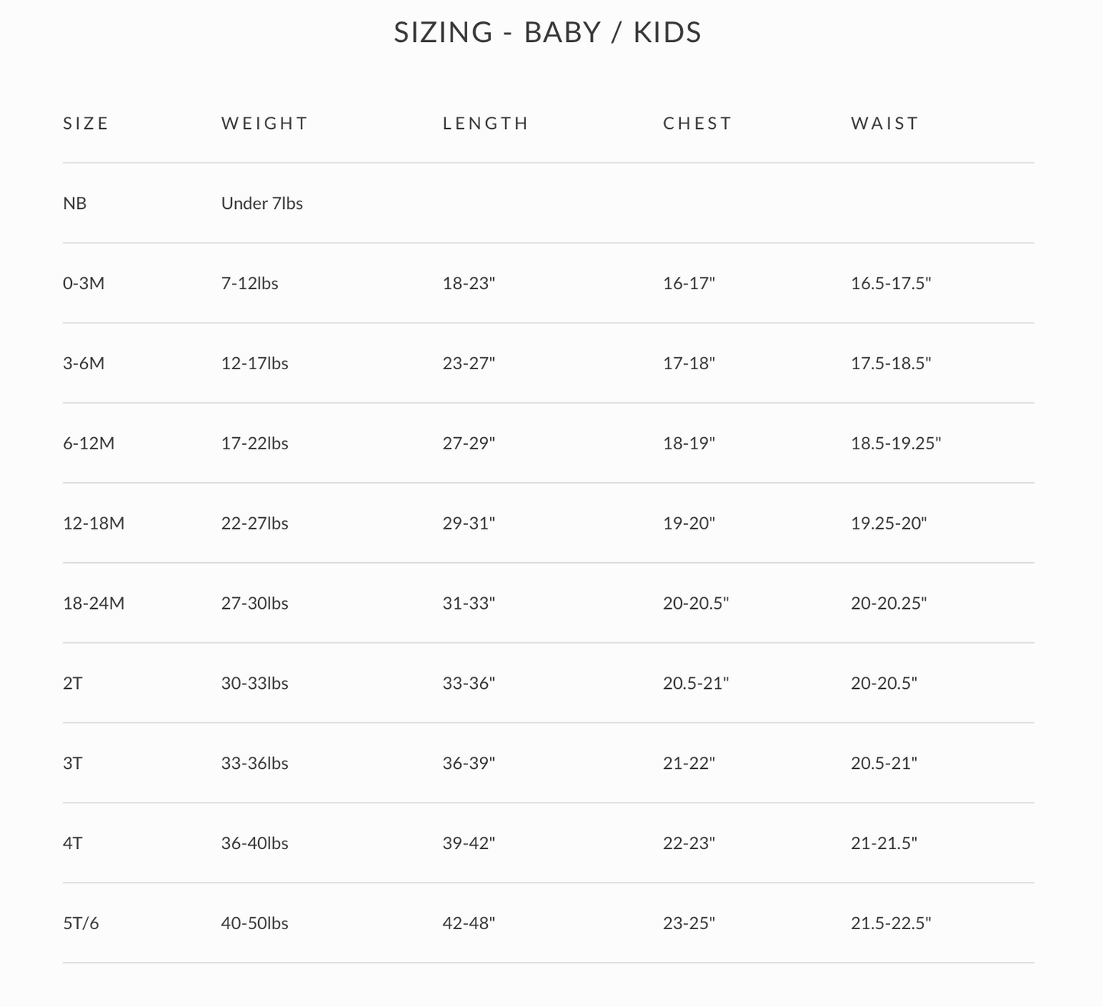The width and height of the screenshot is (1103, 1007).
Task: Select the 42-48" length value
Action: click(x=469, y=924)
